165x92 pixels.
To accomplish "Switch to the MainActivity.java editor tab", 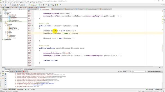I will tap(33, 9).
